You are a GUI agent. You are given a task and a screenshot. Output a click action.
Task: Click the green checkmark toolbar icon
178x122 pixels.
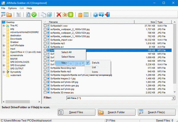[34, 14]
